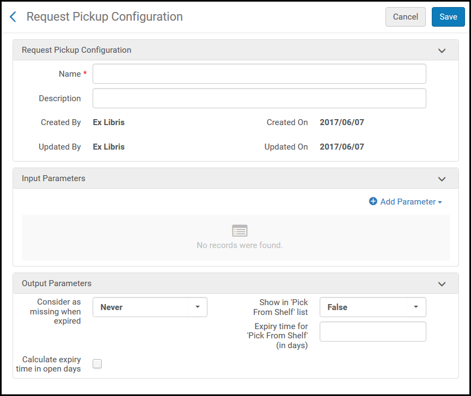Focus the Description text field
471x396 pixels.
point(259,98)
